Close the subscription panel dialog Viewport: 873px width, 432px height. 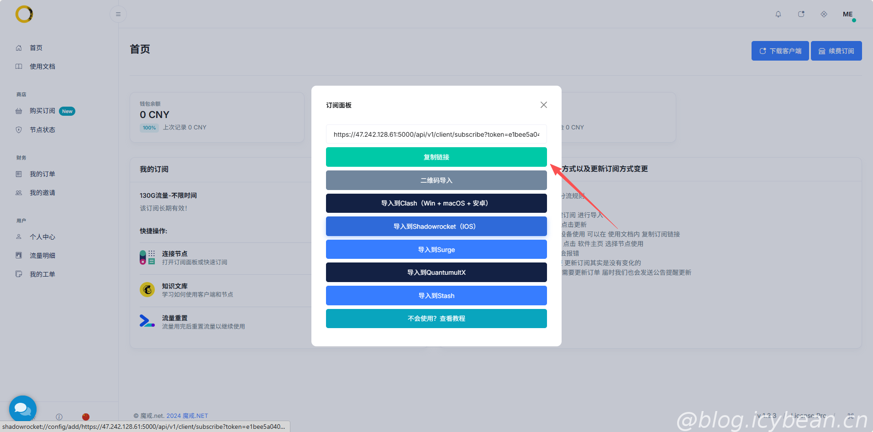[x=543, y=105]
